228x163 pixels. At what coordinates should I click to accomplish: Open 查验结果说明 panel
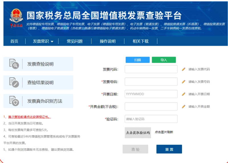coord(38,82)
